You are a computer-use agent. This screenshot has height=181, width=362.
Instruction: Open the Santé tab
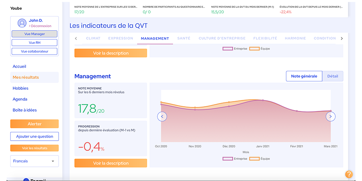click(x=184, y=38)
